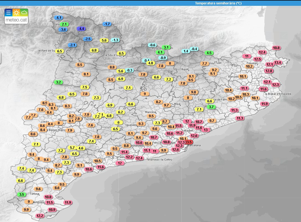This screenshot has height=222, width=301.
Task: Click the 3.7 green station marker
Action: pyautogui.click(x=211, y=107)
